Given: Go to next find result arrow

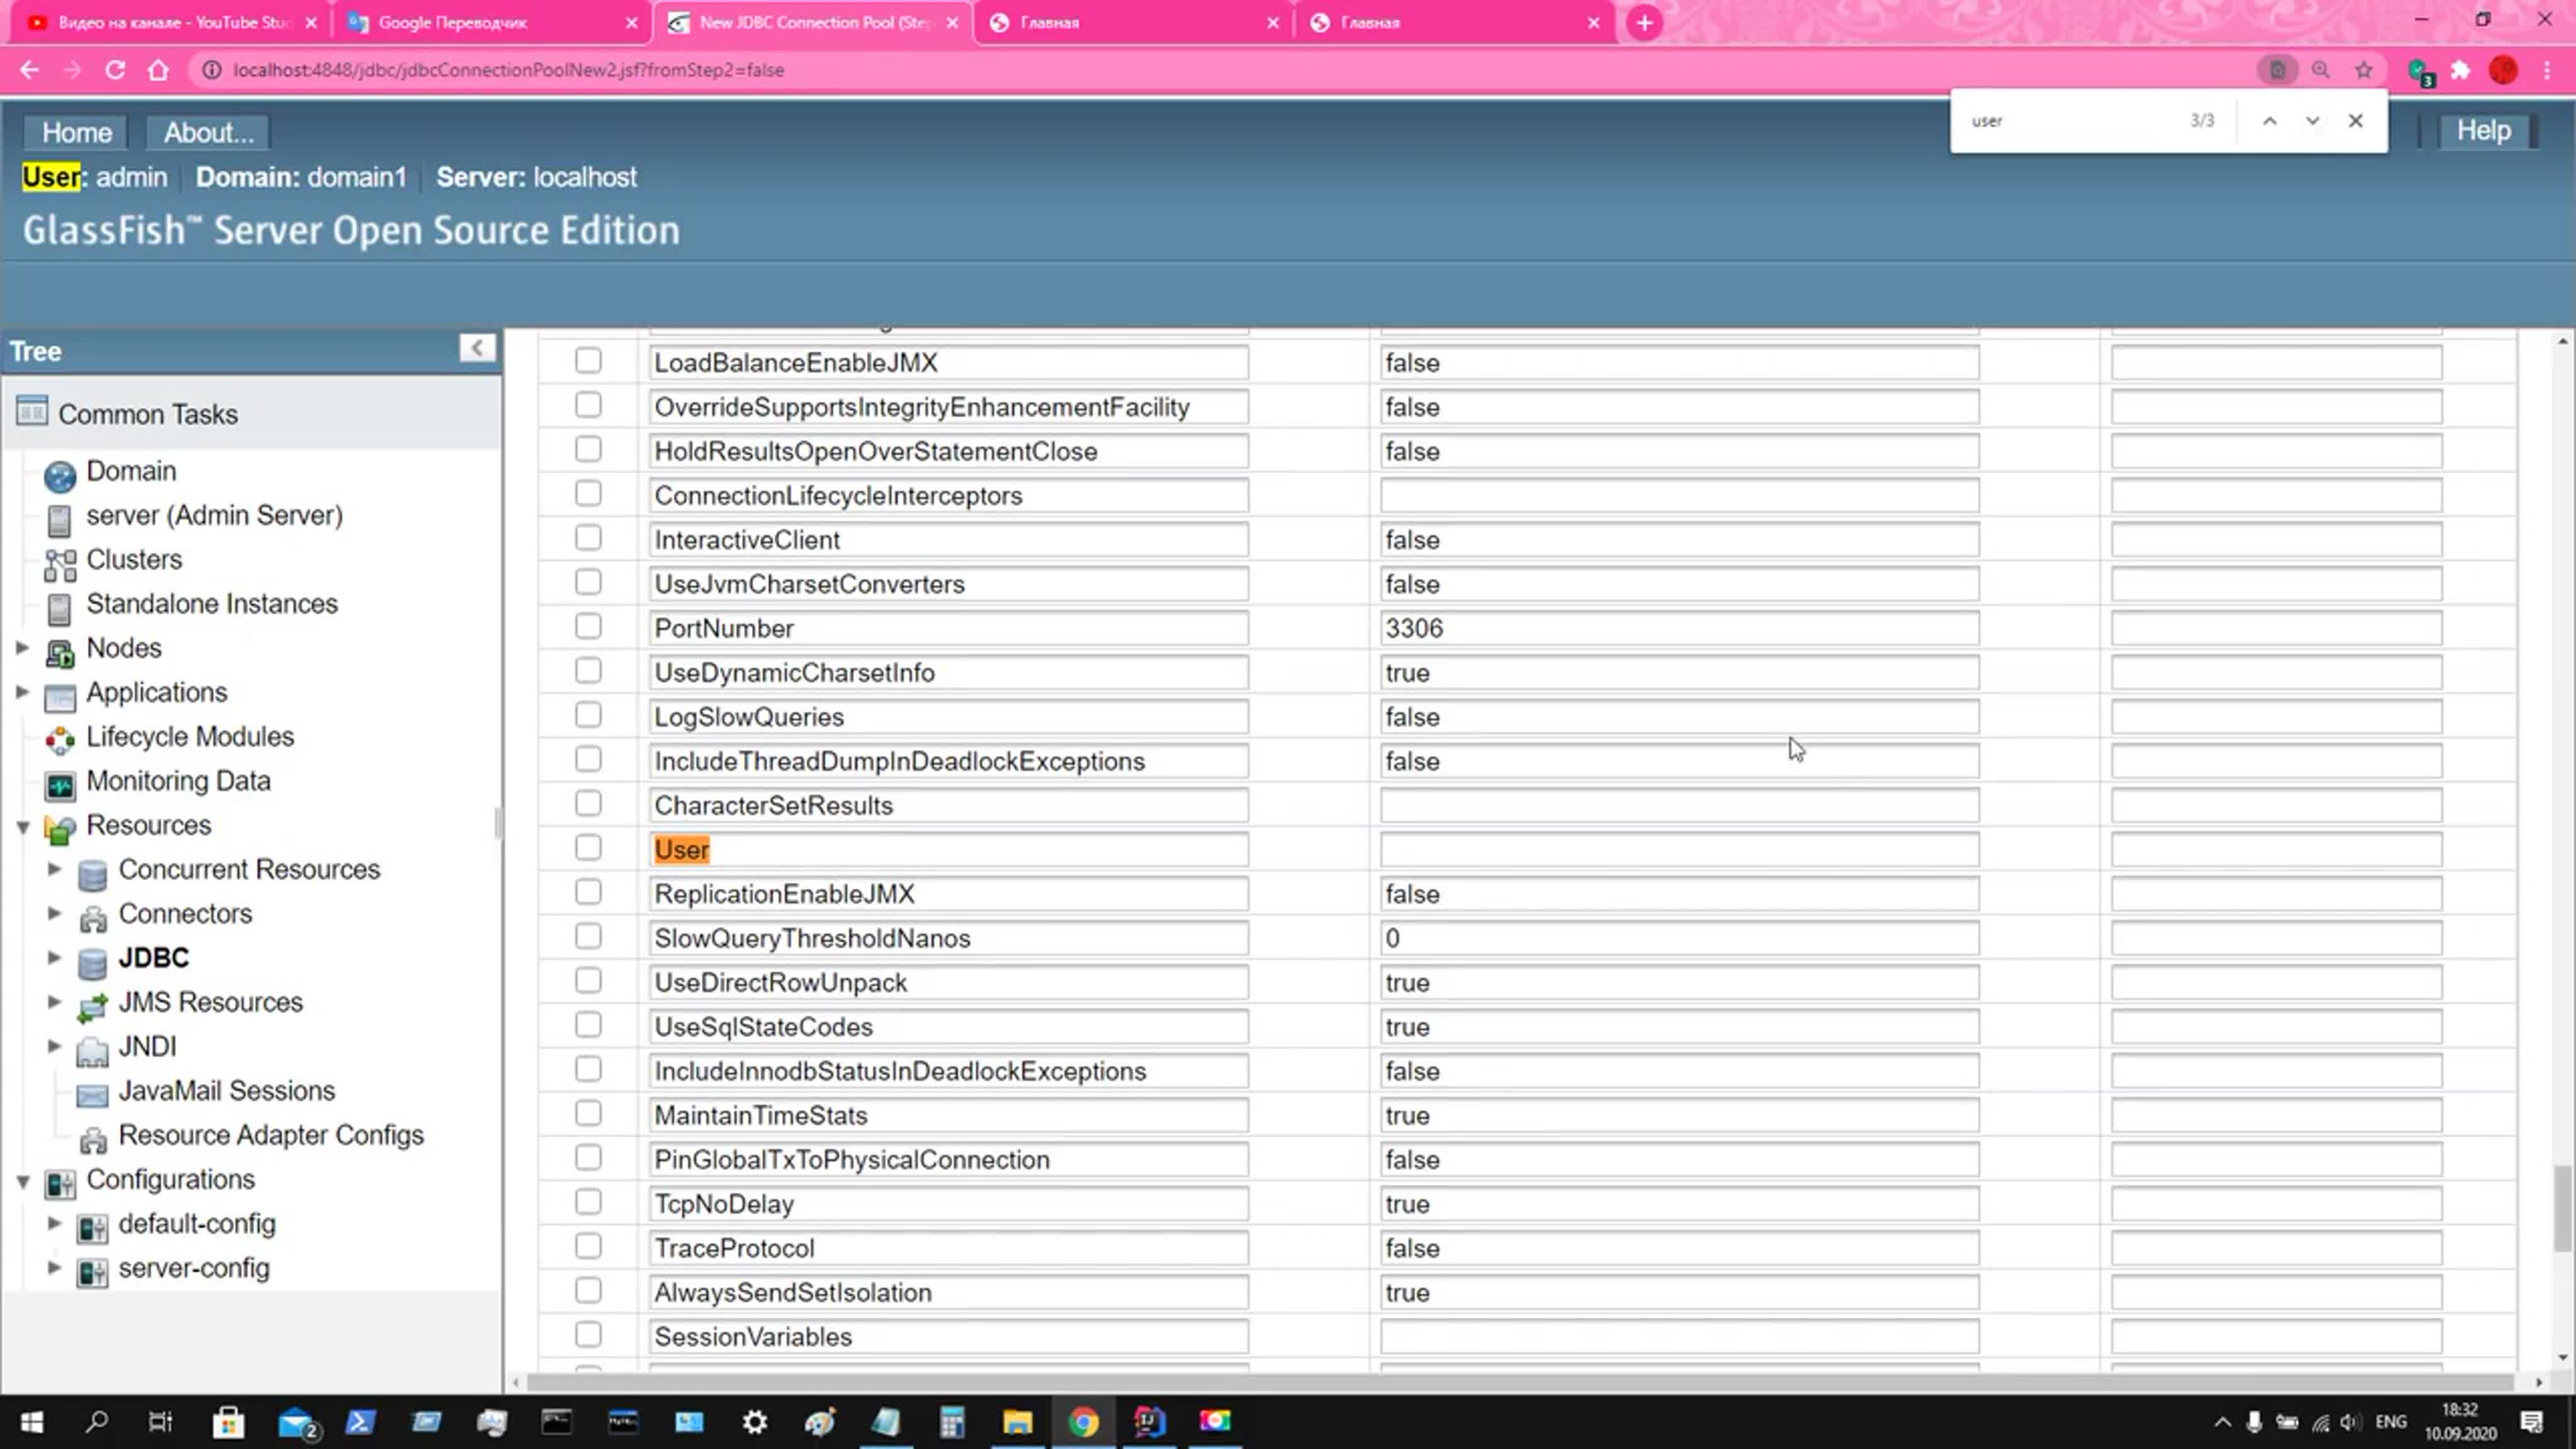Looking at the screenshot, I should click(2313, 121).
